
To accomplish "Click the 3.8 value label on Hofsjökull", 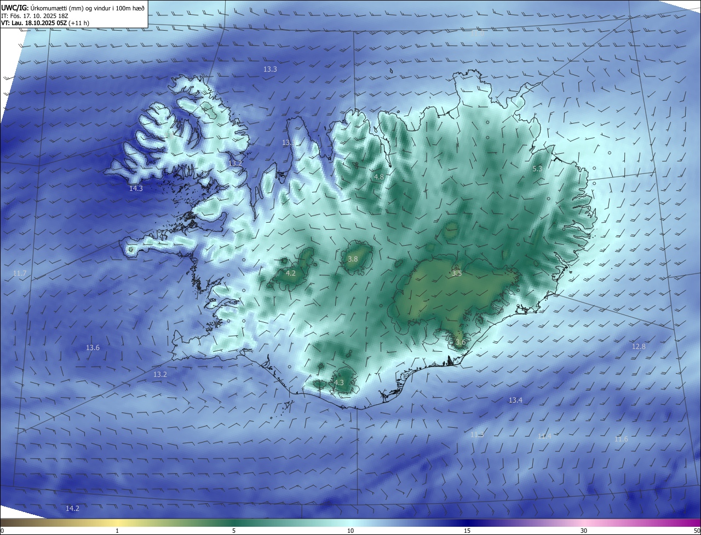I will click(x=353, y=259).
